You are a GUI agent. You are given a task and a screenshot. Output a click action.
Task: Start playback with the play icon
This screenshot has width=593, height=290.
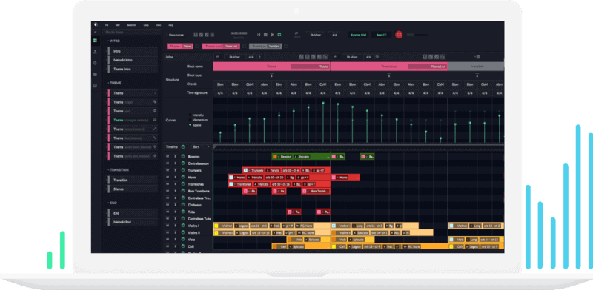(x=272, y=35)
